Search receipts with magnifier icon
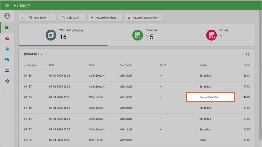 (248, 55)
